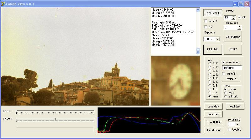Click the main village camera image
Screen dimensions: 251x139
pyautogui.click(x=75, y=57)
